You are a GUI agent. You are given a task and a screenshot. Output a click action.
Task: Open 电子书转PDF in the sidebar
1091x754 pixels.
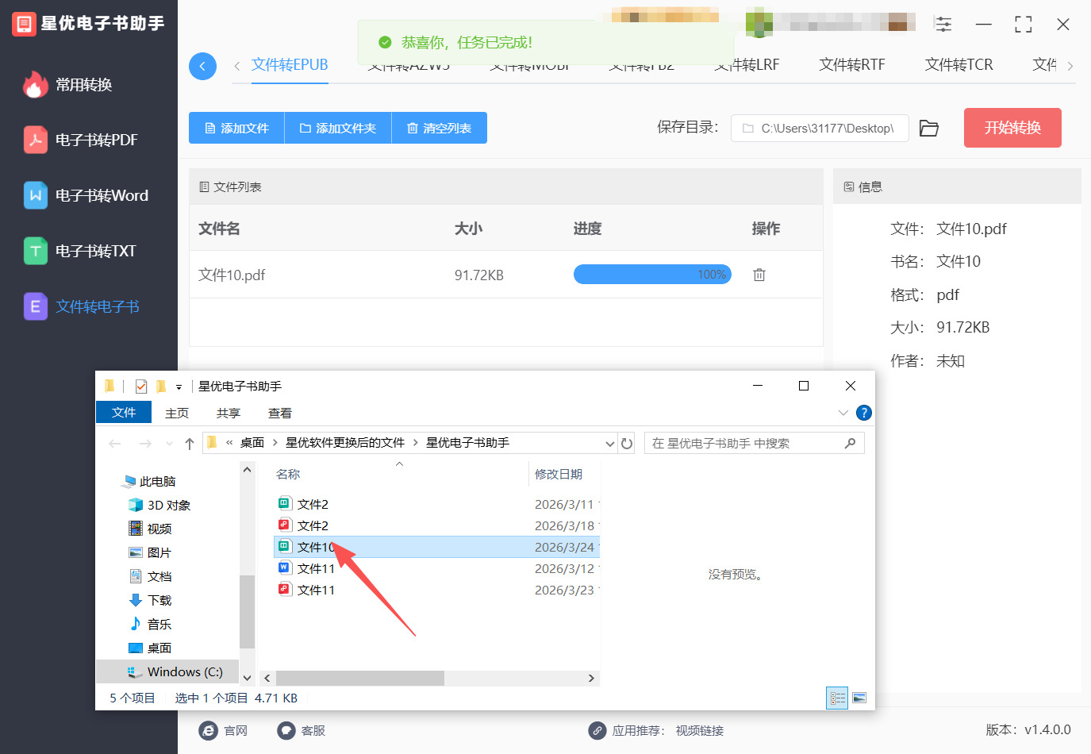coord(81,140)
